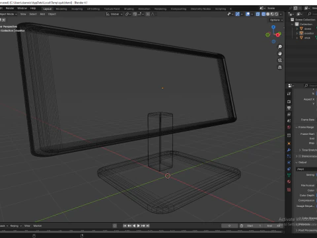The image size is (317, 238).
Task: Toggle proportional editing in header
Action: click(x=148, y=14)
